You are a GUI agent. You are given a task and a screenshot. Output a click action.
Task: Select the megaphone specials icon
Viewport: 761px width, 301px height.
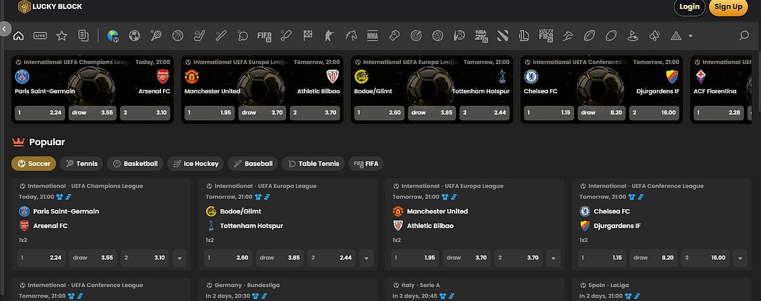654,36
